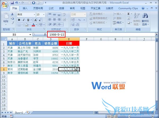Save the workbook from quick access toolbar
The height and width of the screenshot is (118, 159).
(x=12, y=3)
